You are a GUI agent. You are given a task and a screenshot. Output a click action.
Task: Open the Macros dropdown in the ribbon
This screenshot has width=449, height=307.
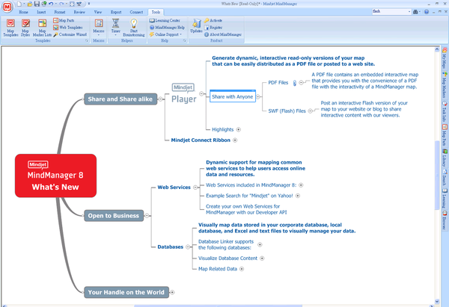99,28
